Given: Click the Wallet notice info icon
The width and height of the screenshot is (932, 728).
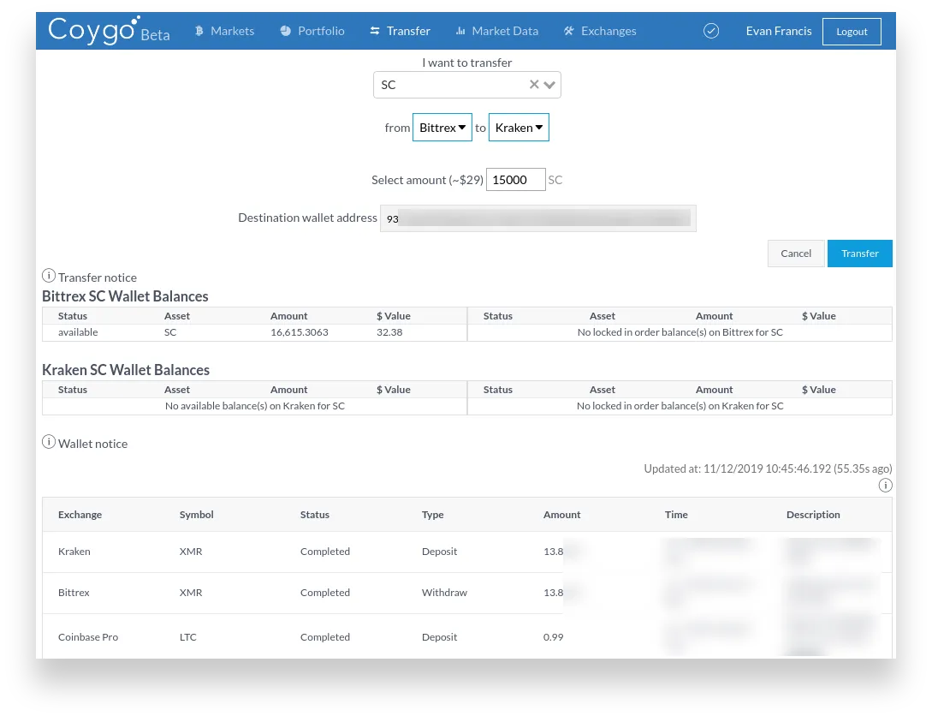Looking at the screenshot, I should 49,442.
